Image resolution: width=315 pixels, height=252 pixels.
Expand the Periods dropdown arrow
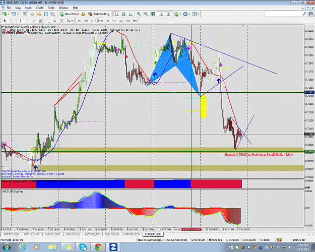pos(189,14)
